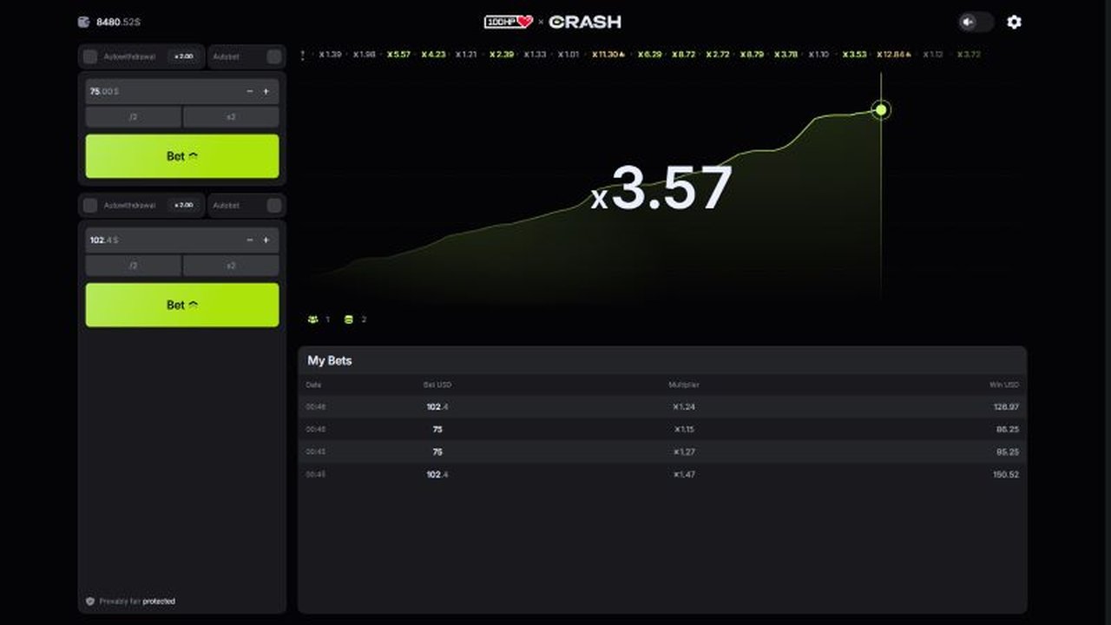1111x625 pixels.
Task: Click the players count icon
Action: (313, 319)
